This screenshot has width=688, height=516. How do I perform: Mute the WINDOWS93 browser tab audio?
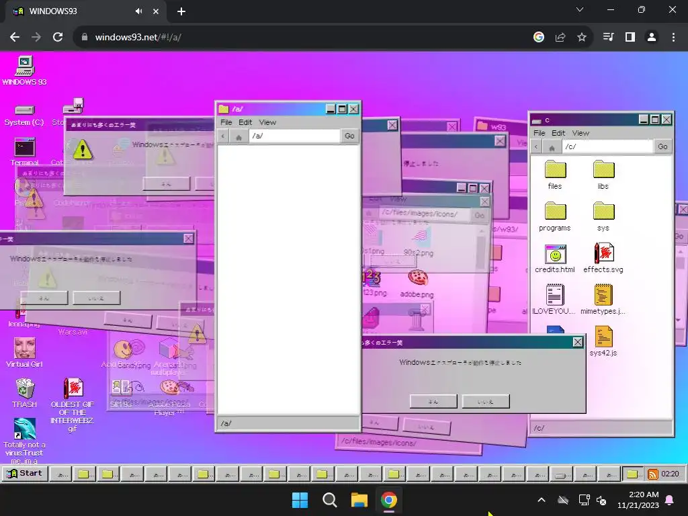(x=138, y=11)
